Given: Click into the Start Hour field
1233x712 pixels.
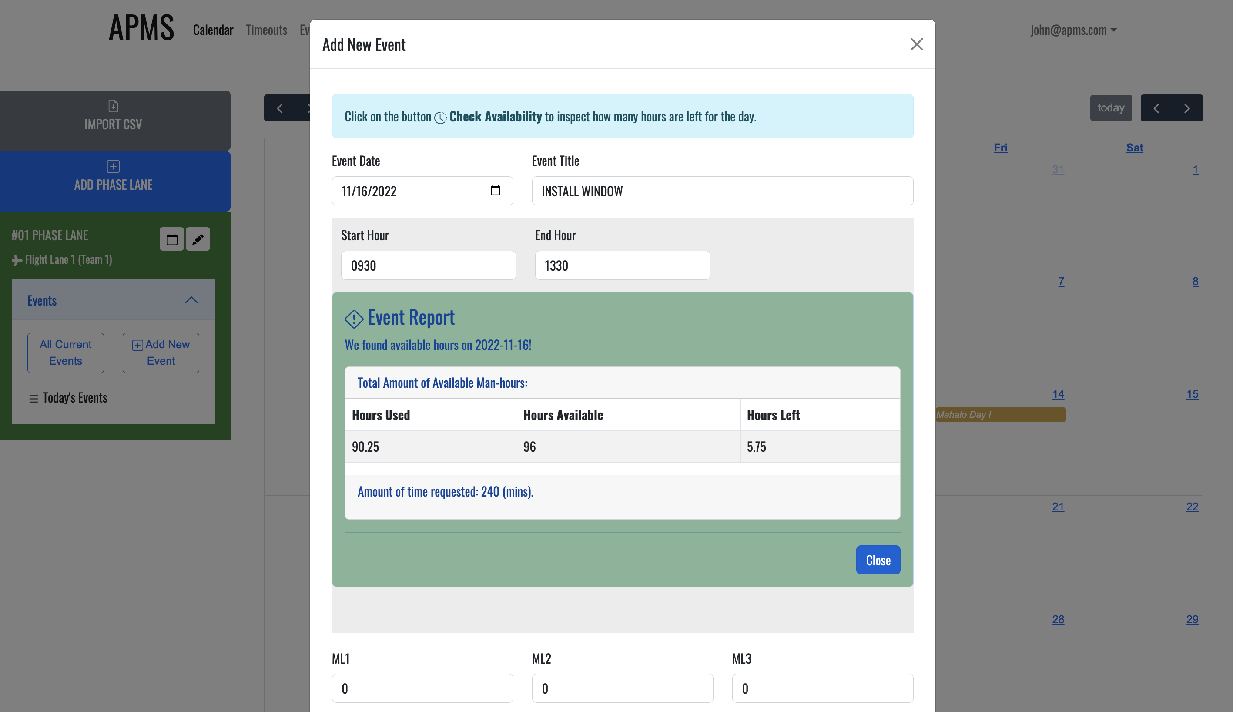Looking at the screenshot, I should 428,265.
